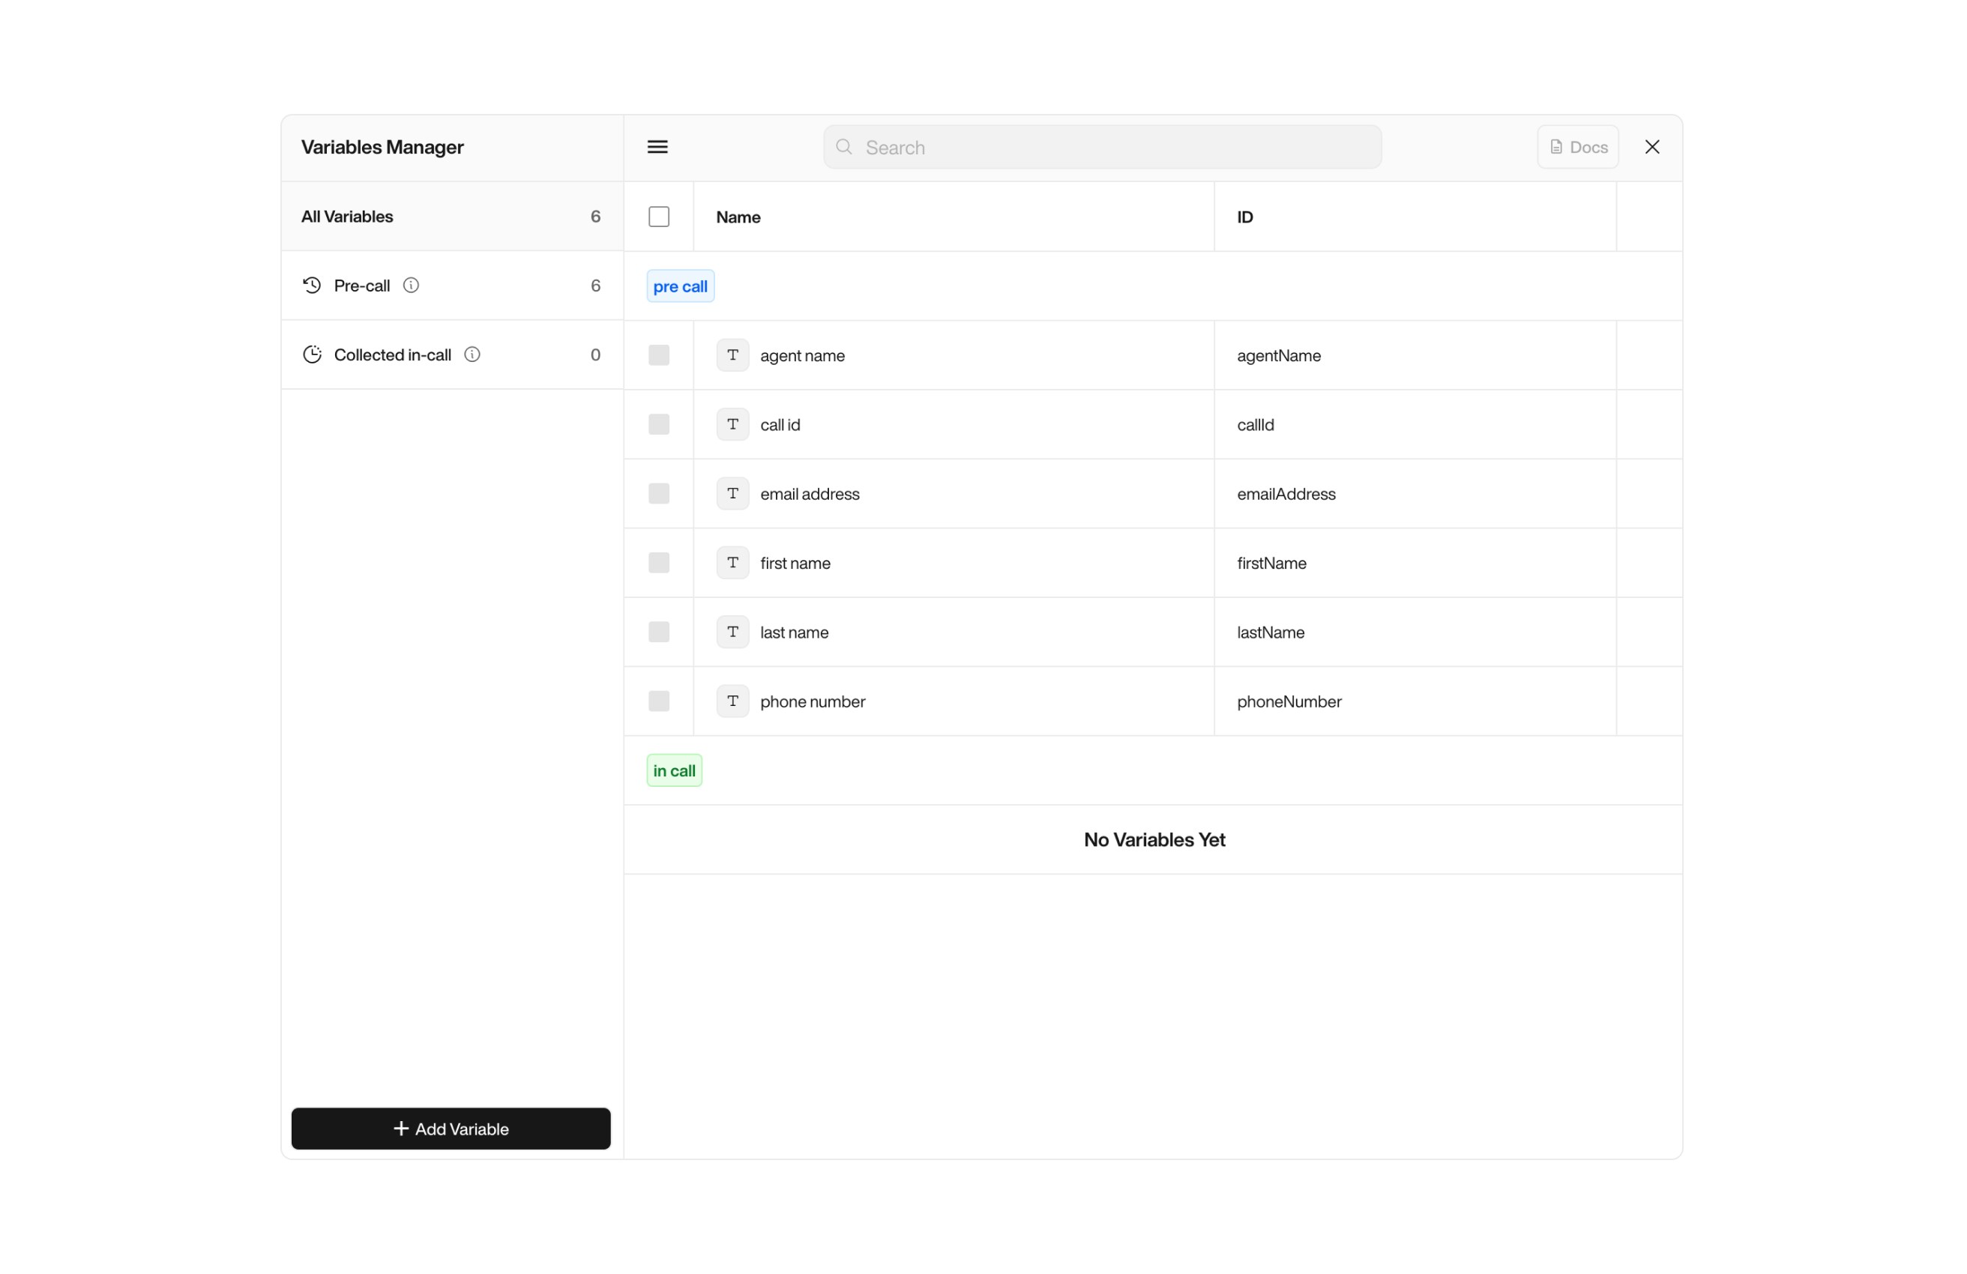
Task: Click the info icon next to Pre-call
Action: click(x=412, y=285)
